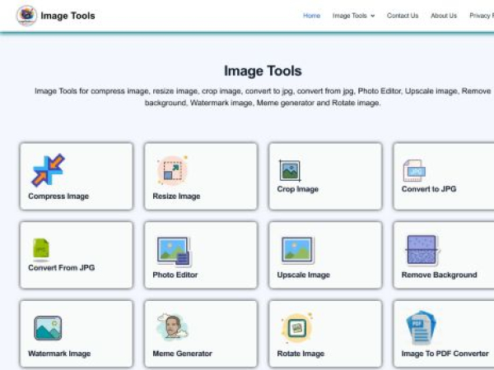Click the description paragraph starting 'Image Tools for compress'
The width and height of the screenshot is (494, 370).
pyautogui.click(x=263, y=97)
